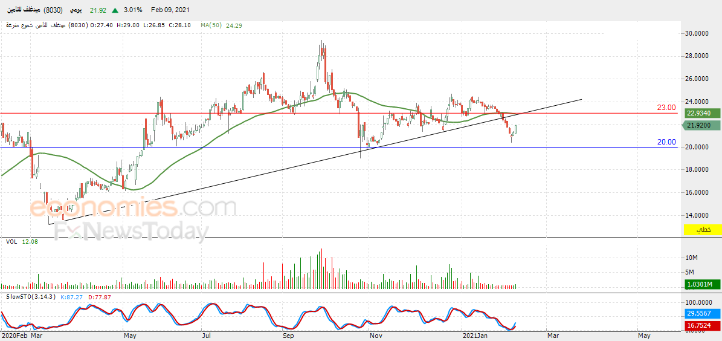
Task: Select the 23.00 red resistance line label
Action: pos(666,108)
